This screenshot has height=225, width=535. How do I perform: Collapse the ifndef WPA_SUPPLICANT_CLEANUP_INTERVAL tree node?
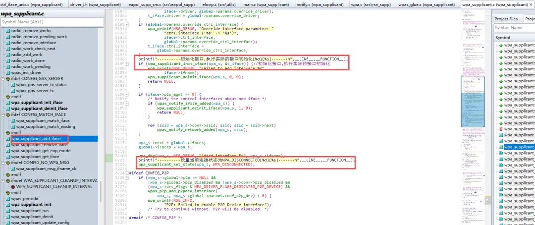pos(3,180)
